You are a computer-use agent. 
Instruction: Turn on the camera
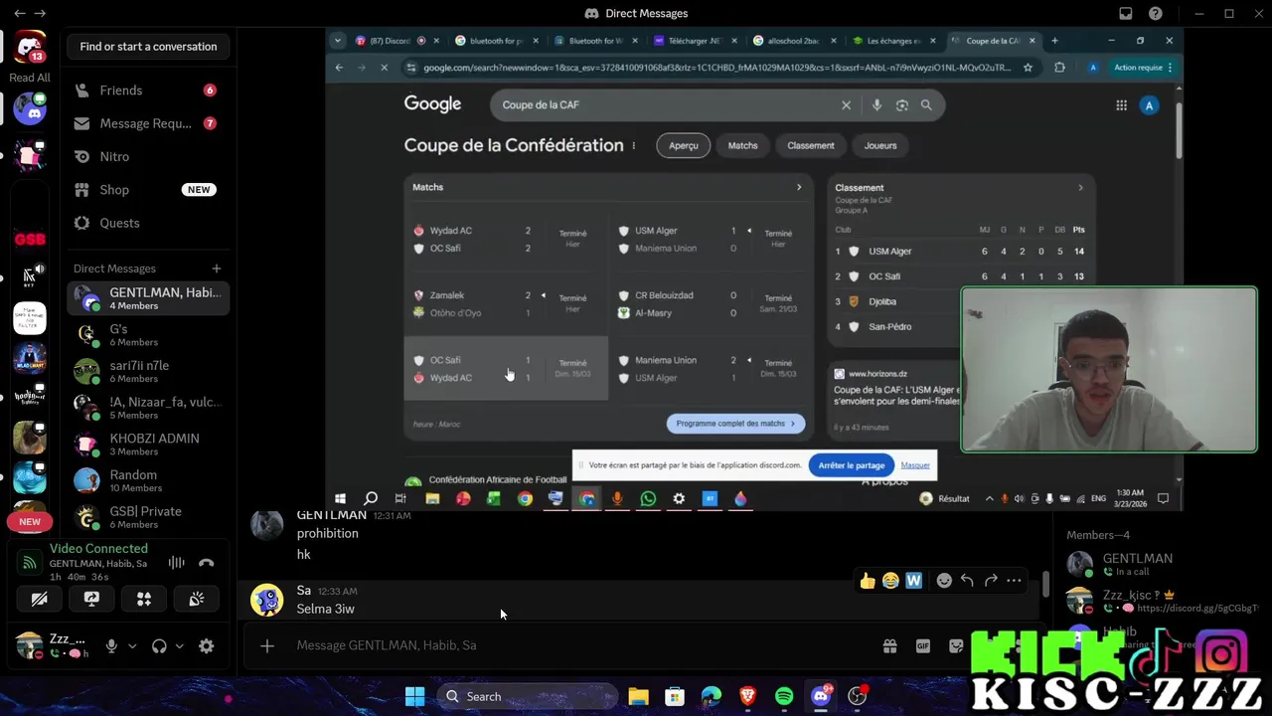39,599
